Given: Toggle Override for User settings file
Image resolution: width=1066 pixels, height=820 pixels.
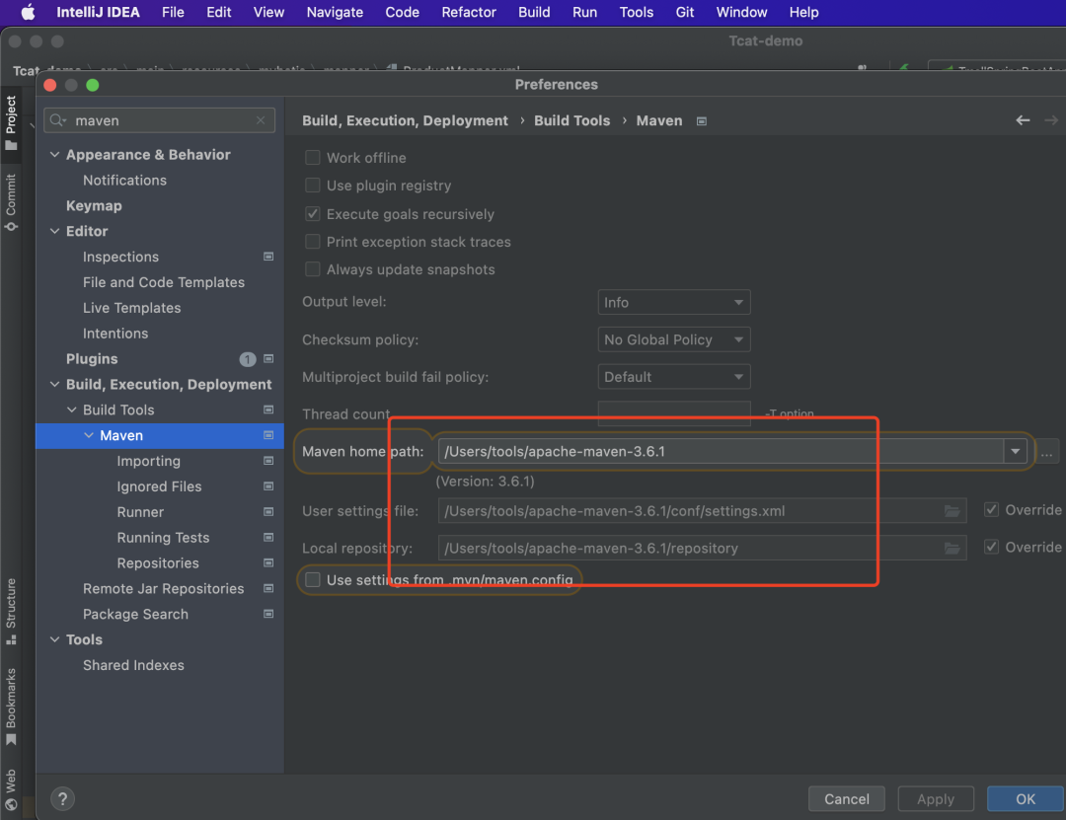Looking at the screenshot, I should (991, 510).
